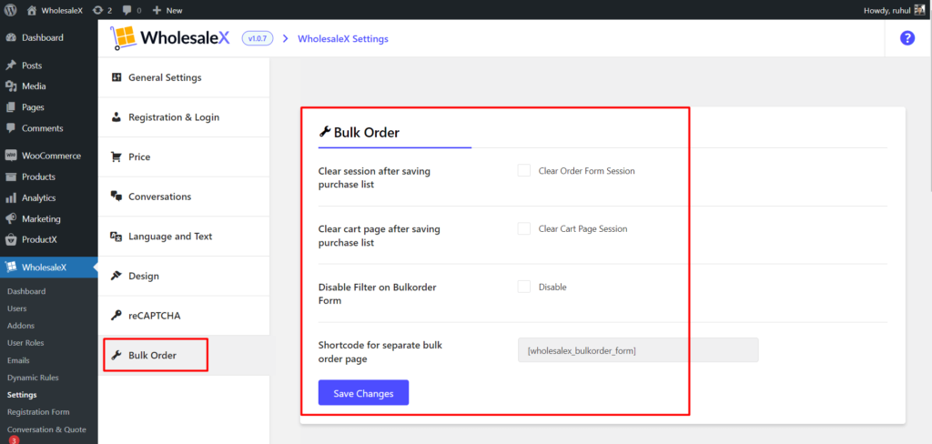Open Conversation & Quote submenu item
This screenshot has height=444, width=932.
[x=46, y=429]
